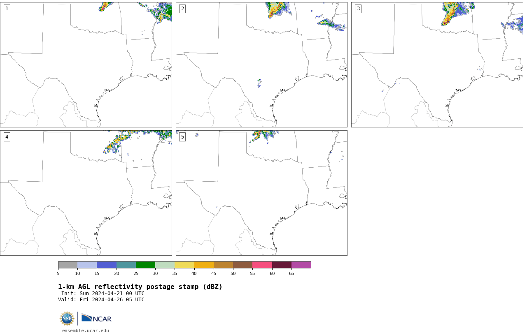Click the Init: Sun 2024-04-21 00 UTC line
Viewport: 527px width, 335px height.
click(103, 293)
